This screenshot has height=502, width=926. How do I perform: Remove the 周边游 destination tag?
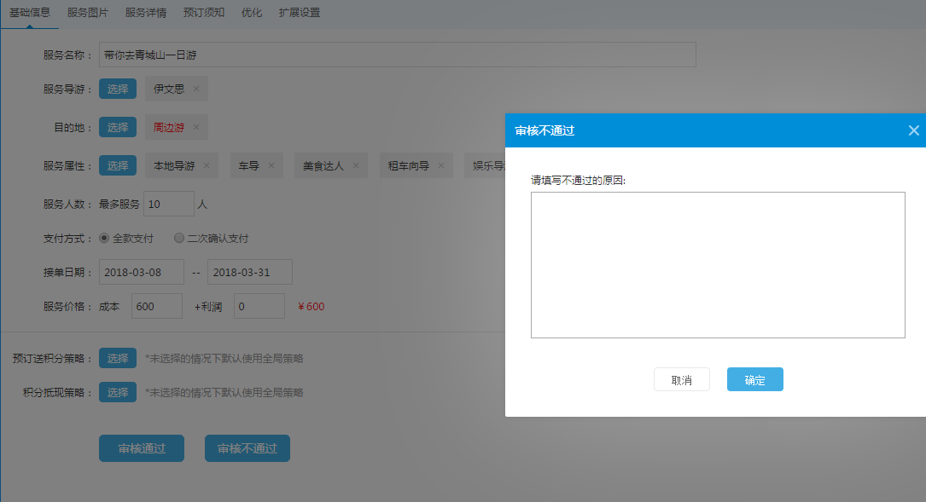196,127
